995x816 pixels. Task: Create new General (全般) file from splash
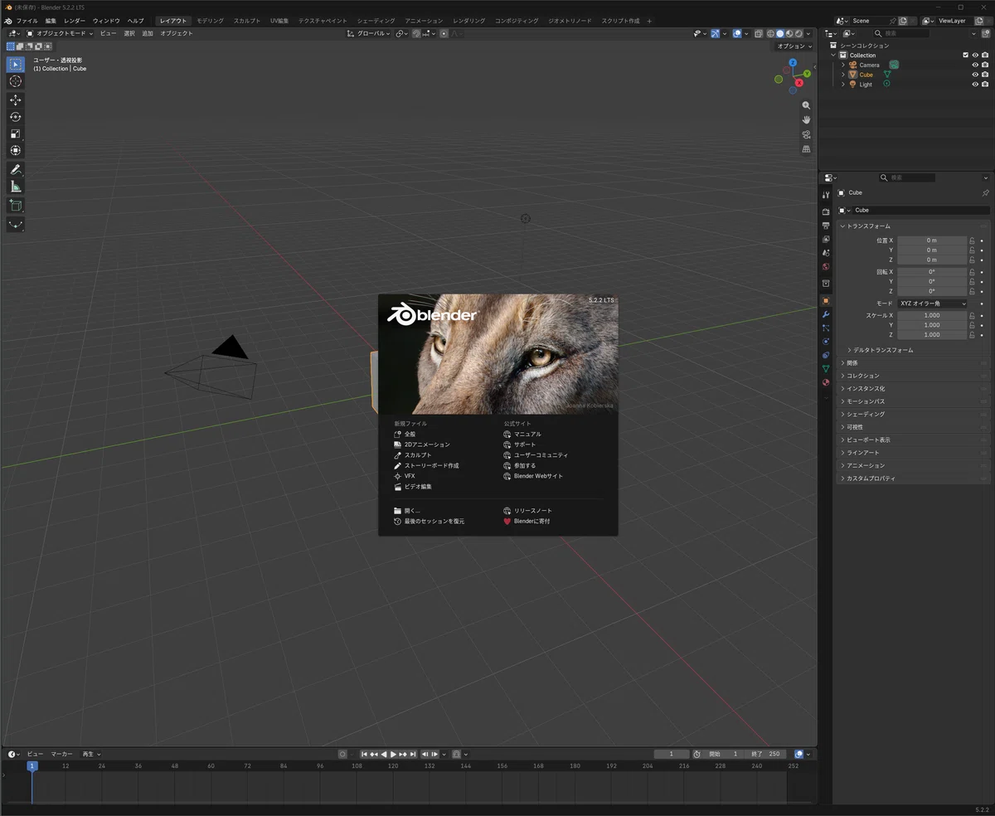pos(405,434)
